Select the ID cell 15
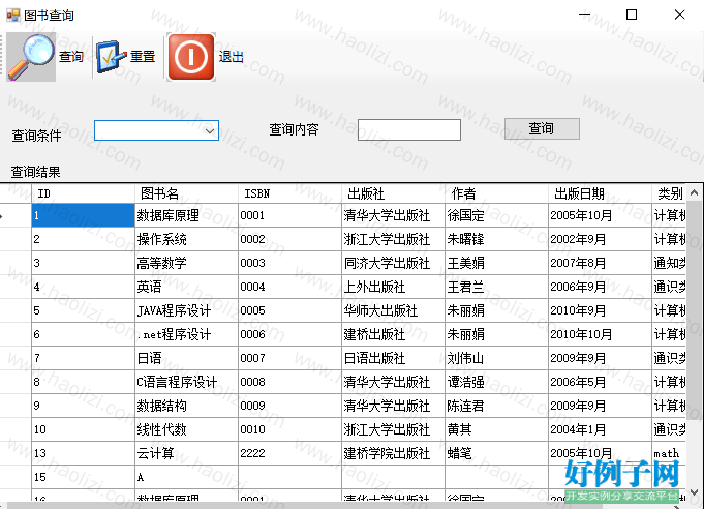 click(83, 477)
